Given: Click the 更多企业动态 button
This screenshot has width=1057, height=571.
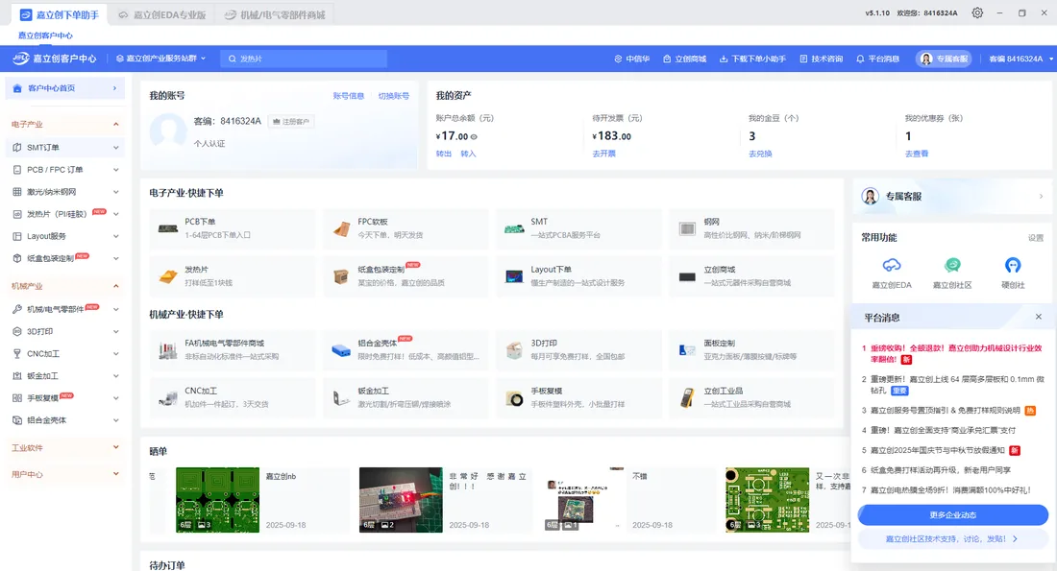Looking at the screenshot, I should click(952, 515).
